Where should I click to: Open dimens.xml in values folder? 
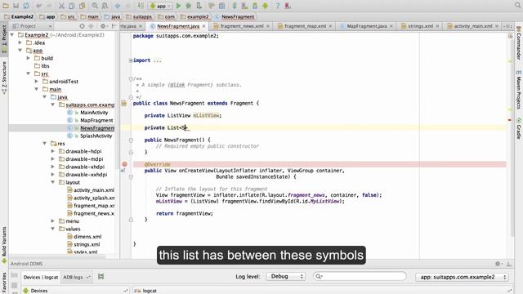tap(87, 236)
